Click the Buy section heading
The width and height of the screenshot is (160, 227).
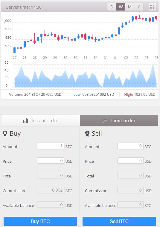pyautogui.click(x=15, y=133)
